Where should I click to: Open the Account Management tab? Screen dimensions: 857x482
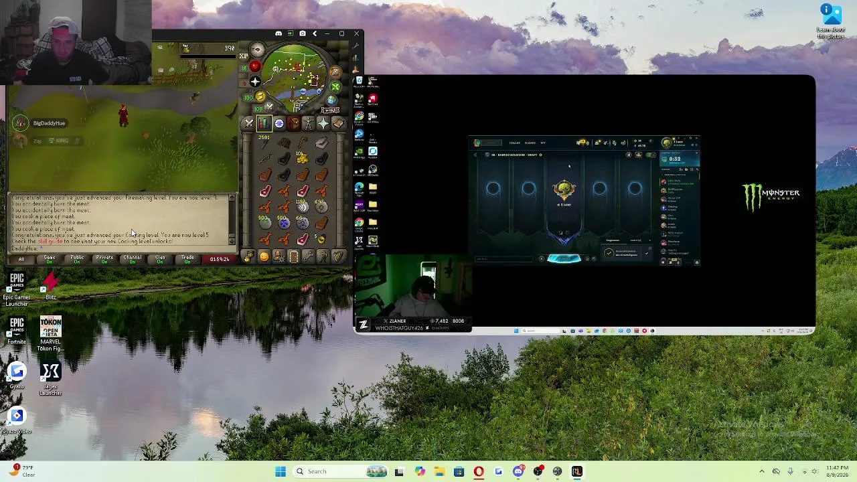[x=279, y=256]
